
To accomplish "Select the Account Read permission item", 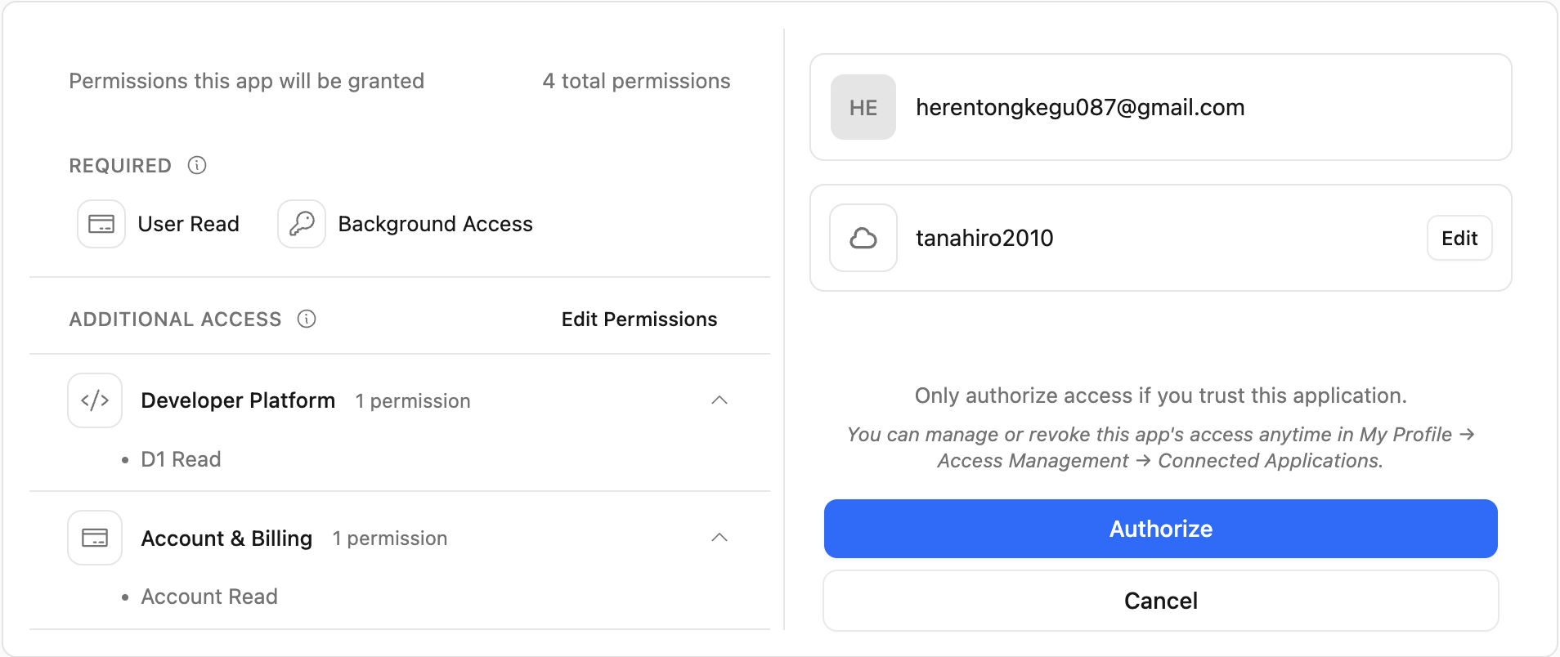I will tap(209, 597).
